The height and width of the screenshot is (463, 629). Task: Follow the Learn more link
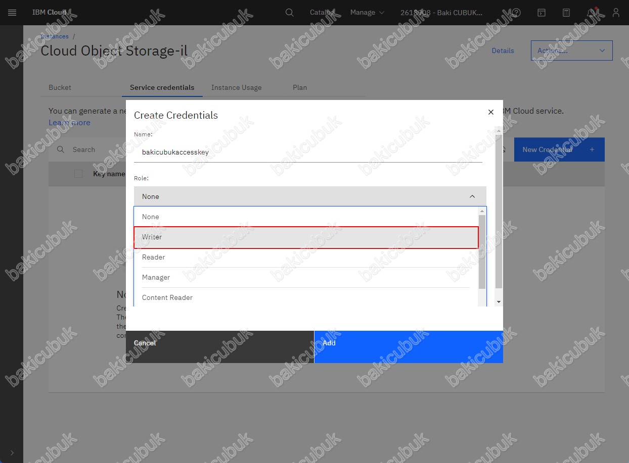point(69,123)
